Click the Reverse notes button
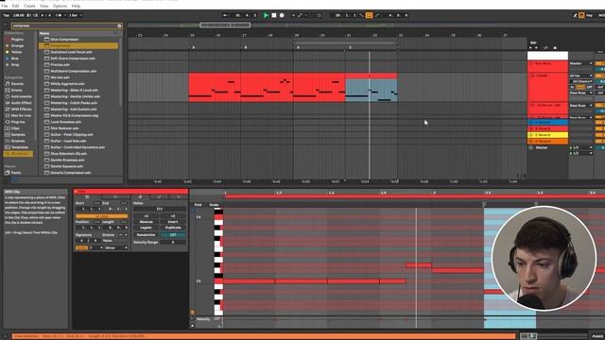Screen dimensions: 605x340 click(146, 222)
